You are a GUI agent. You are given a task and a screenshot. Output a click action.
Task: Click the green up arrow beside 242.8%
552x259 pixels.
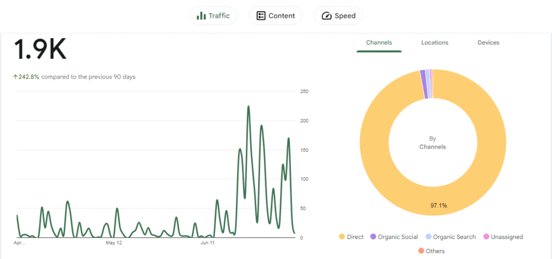15,77
